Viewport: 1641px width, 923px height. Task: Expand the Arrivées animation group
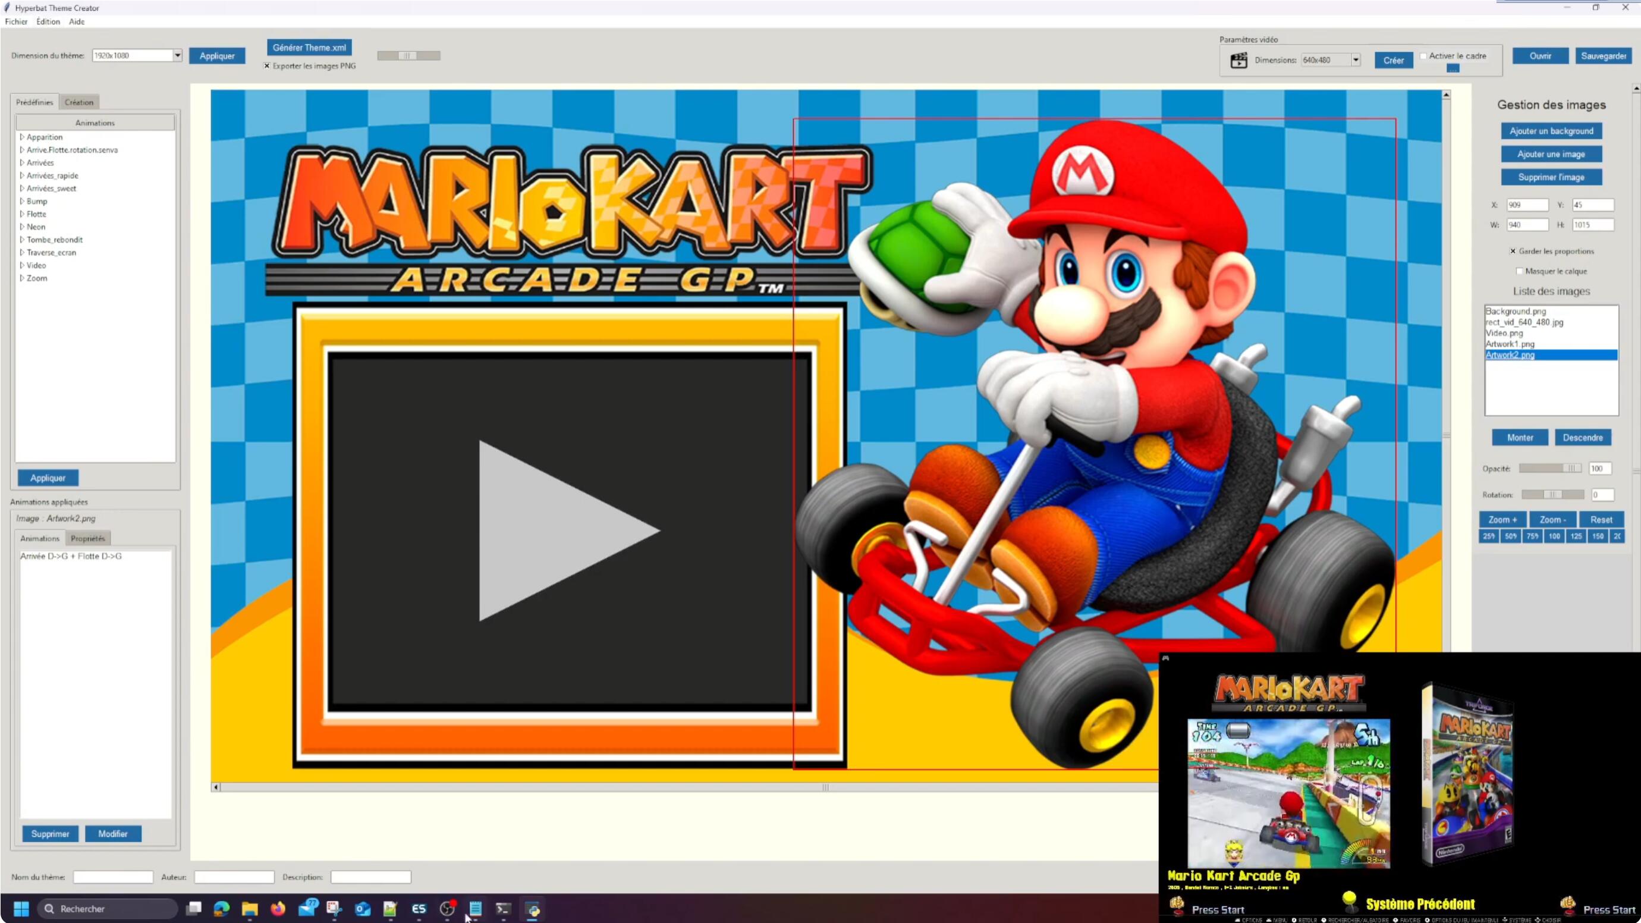[x=23, y=162]
